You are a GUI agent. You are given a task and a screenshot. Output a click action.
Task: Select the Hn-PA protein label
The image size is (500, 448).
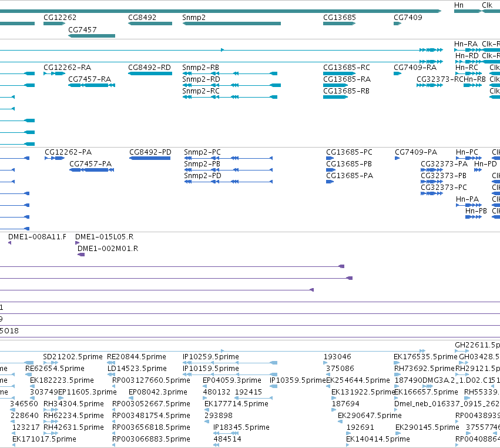coord(467,199)
